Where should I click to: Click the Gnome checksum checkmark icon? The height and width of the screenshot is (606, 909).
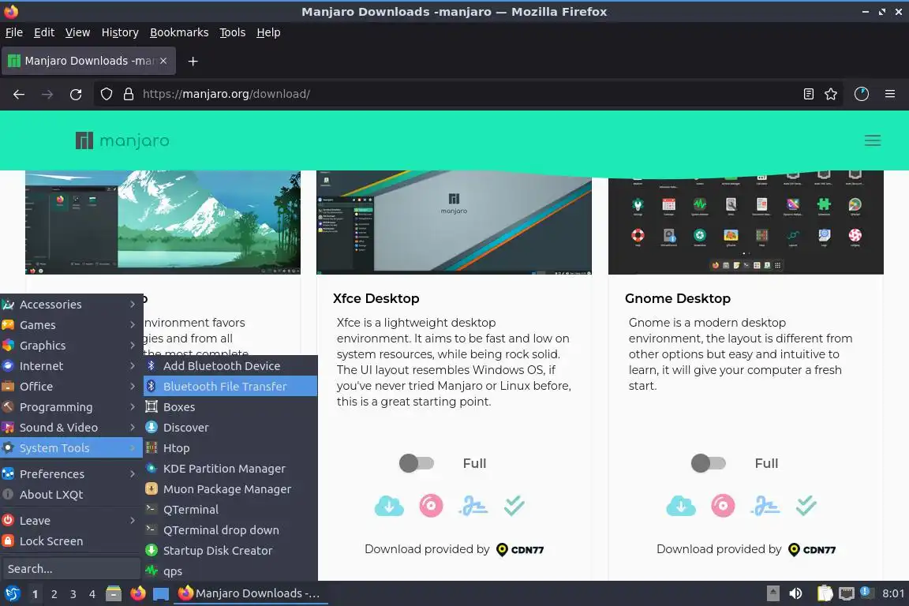(x=806, y=506)
